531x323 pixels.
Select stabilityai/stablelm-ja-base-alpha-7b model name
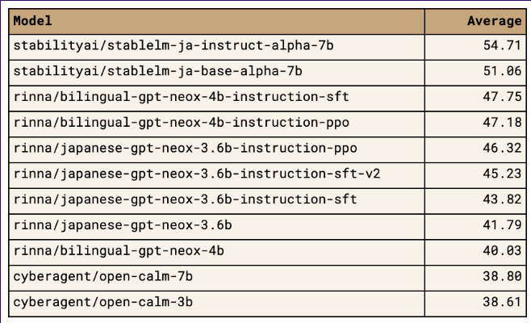(158, 72)
